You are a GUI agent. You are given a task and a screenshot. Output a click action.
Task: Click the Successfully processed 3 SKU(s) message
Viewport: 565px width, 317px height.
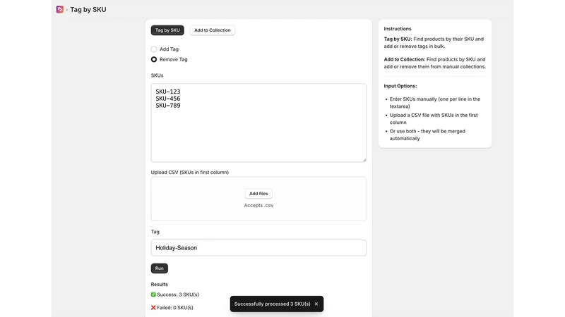click(x=272, y=304)
